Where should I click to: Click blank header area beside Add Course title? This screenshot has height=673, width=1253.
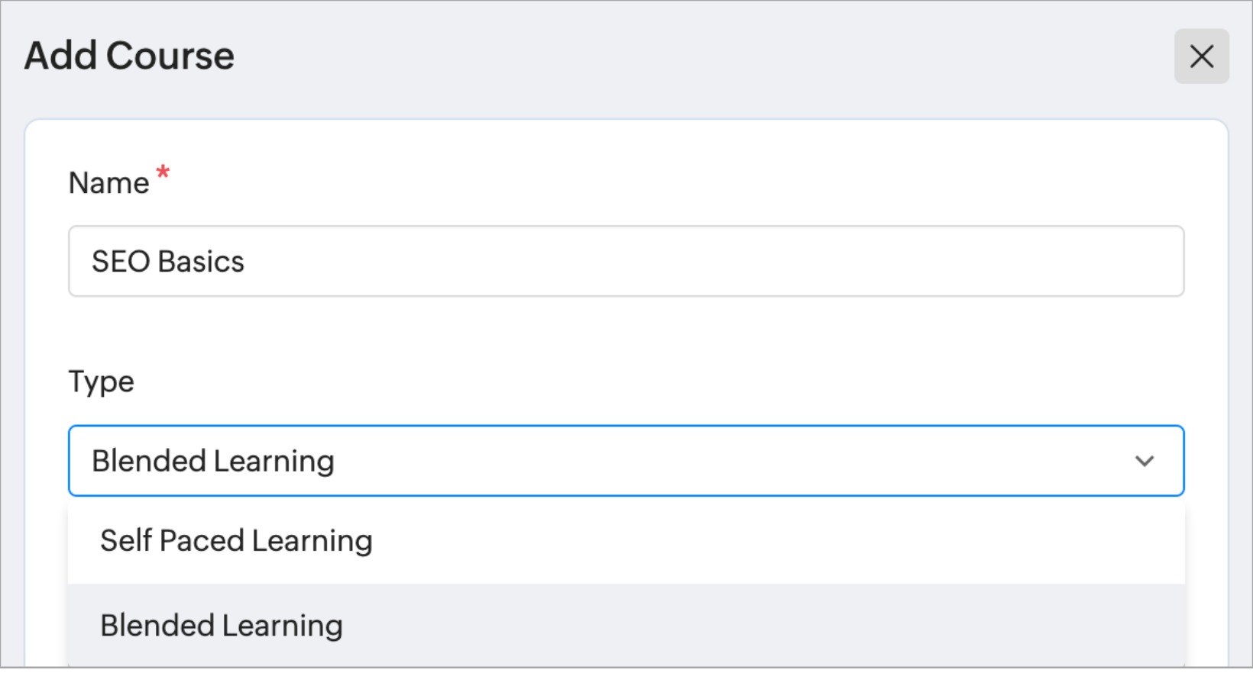click(688, 56)
